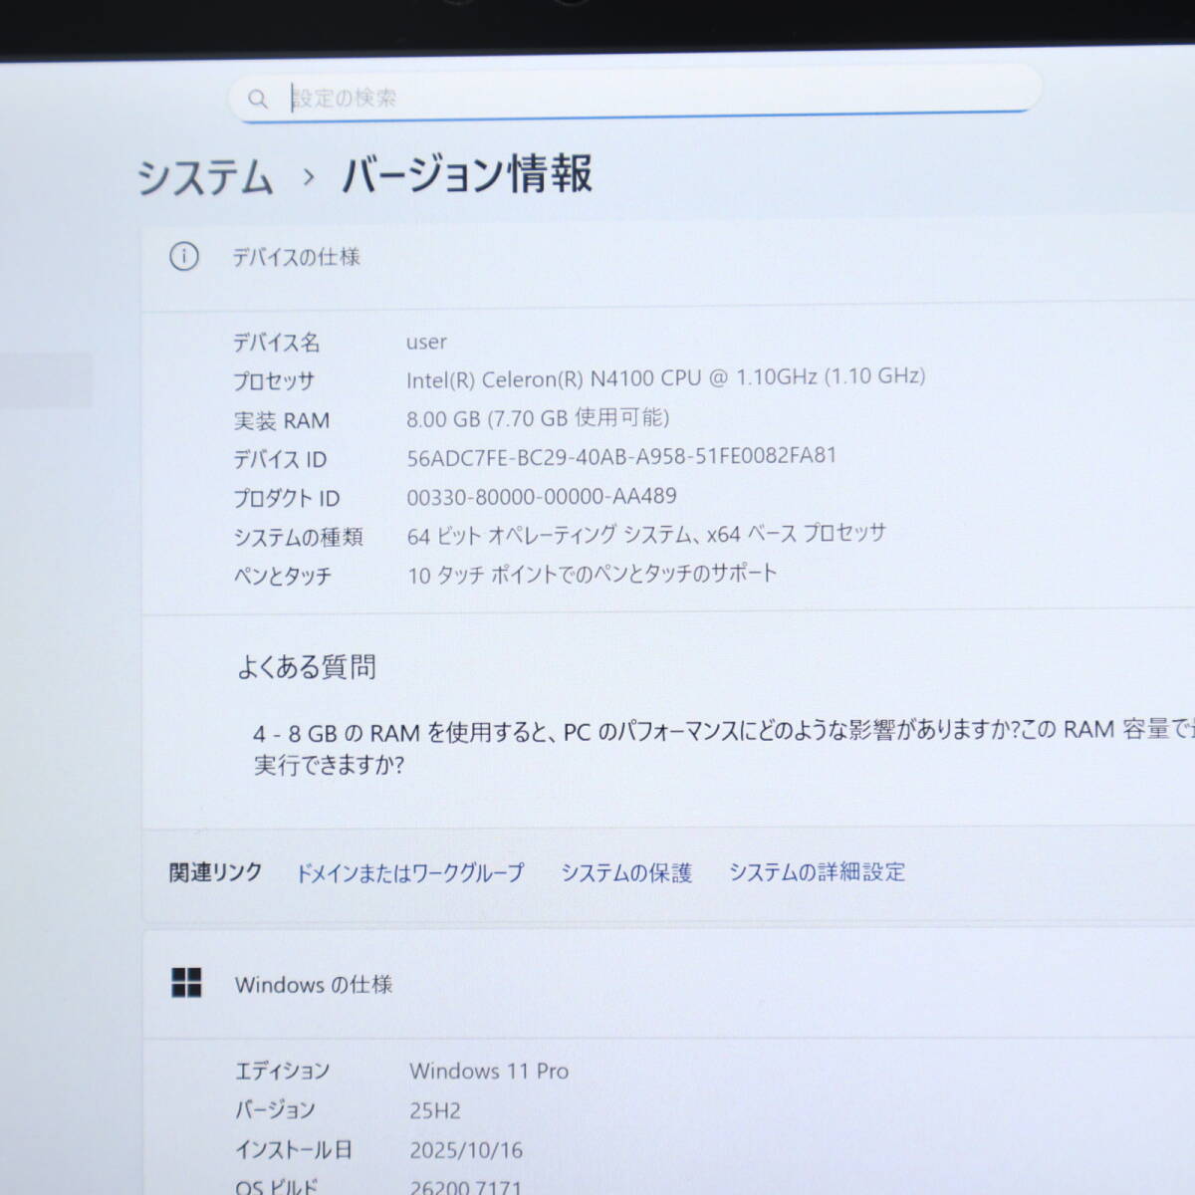
Task: Click the システムの種類 label
Action: pos(298,537)
